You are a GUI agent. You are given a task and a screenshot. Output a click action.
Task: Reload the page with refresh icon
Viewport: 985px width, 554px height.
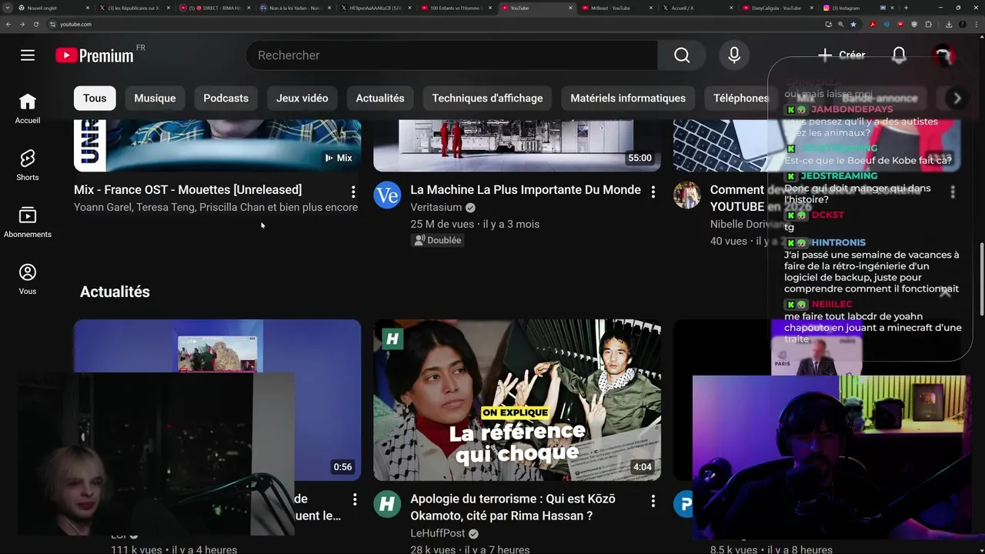[x=35, y=24]
